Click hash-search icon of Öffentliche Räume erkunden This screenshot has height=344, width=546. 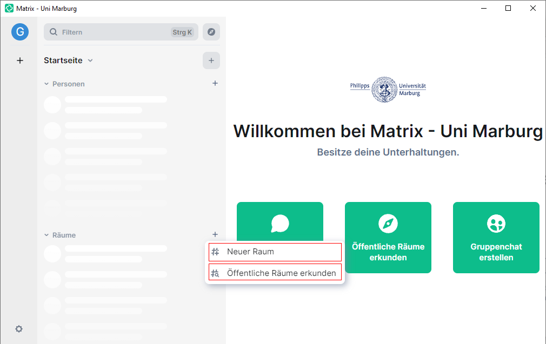click(x=216, y=273)
